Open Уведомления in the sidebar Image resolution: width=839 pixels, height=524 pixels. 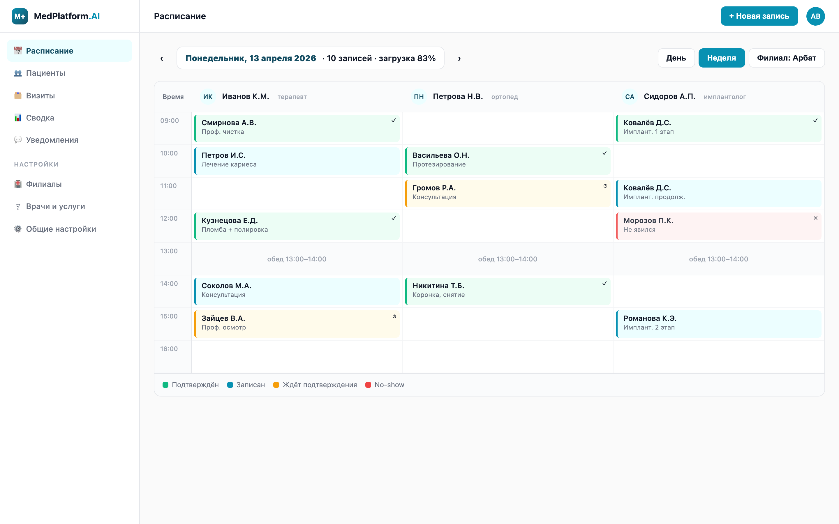(70, 140)
